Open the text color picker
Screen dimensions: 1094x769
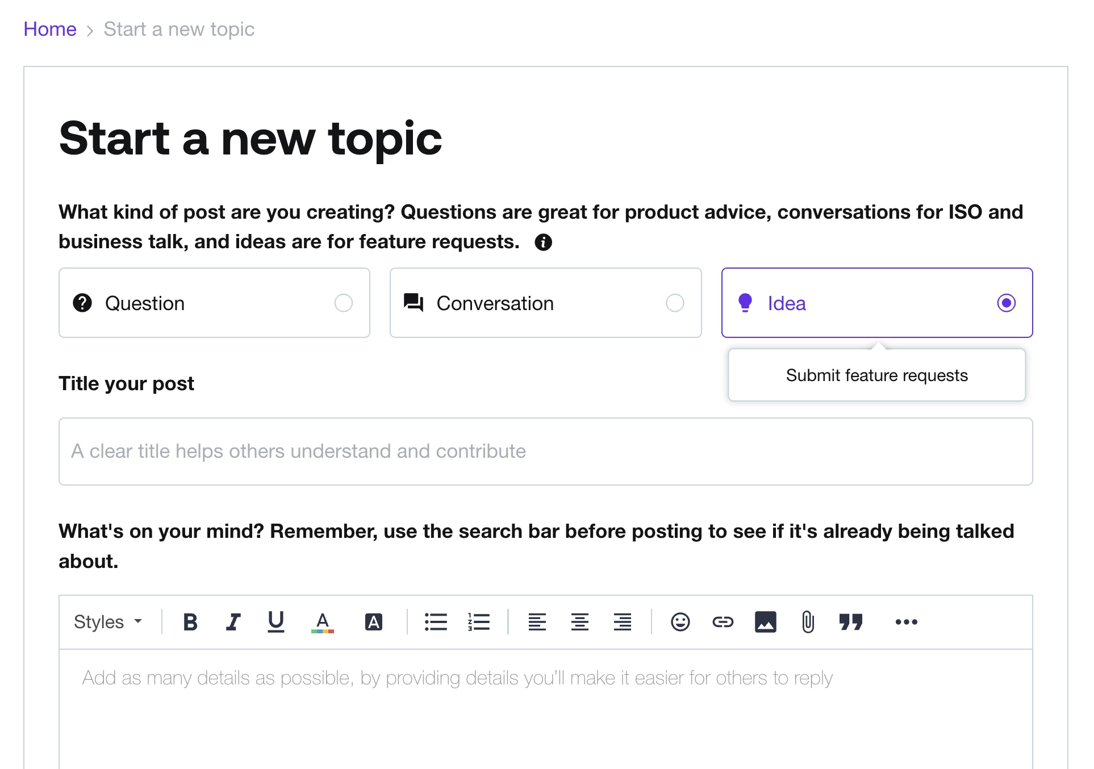pos(323,622)
